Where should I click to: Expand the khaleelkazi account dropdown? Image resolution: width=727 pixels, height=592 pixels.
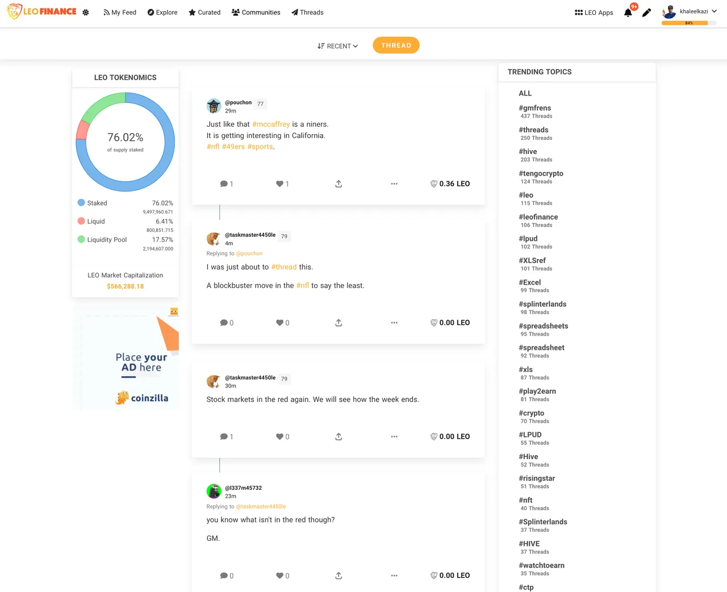[715, 11]
